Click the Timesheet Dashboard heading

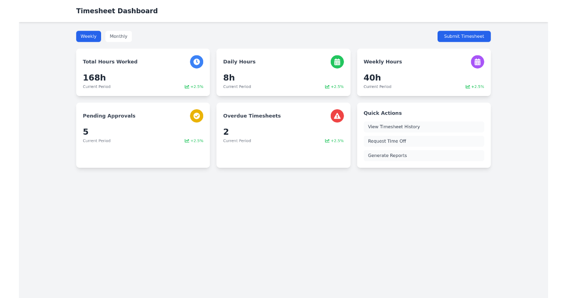point(117,10)
